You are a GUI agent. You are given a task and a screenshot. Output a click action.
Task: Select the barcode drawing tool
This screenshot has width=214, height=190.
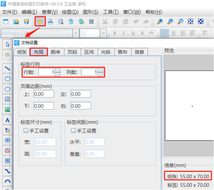coord(7,140)
